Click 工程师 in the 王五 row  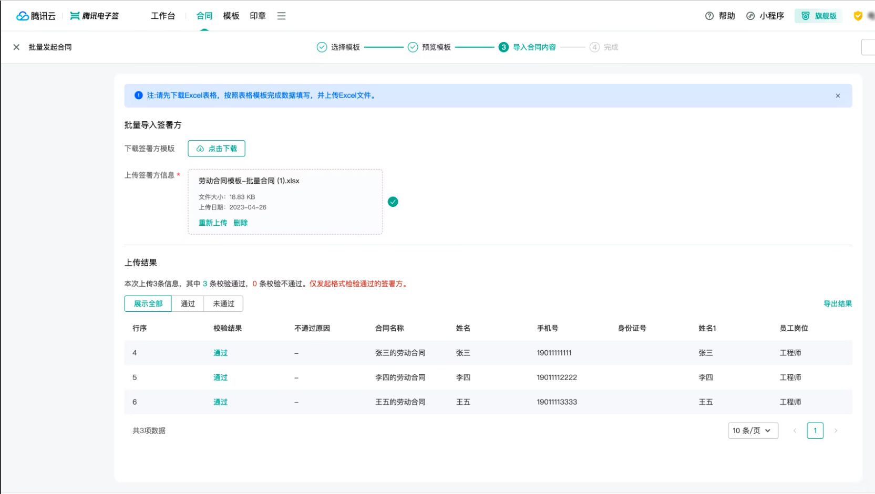[x=790, y=402]
